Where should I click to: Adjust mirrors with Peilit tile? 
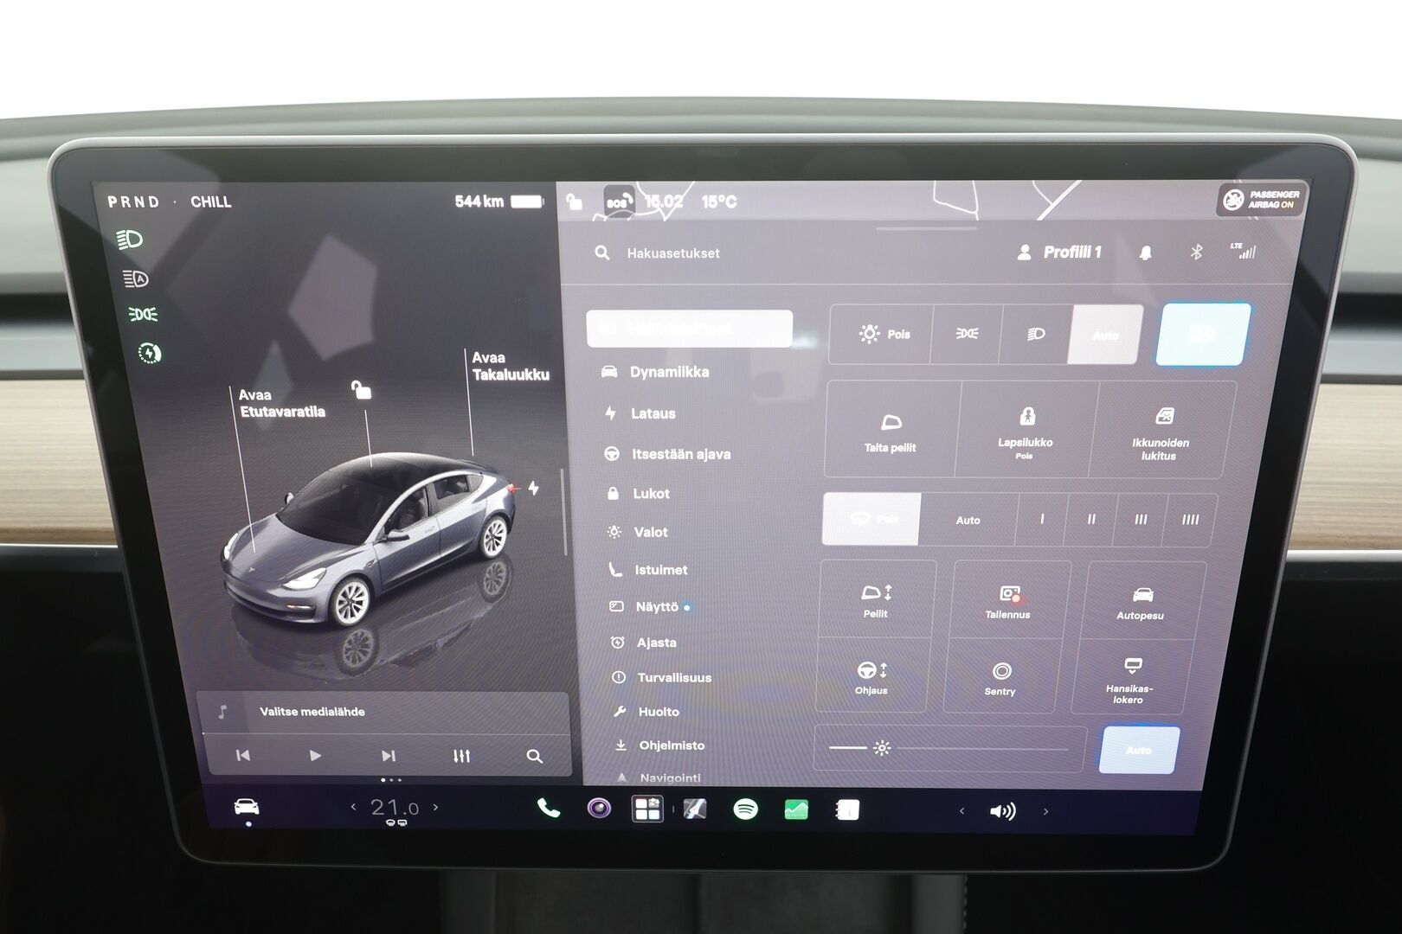pyautogui.click(x=876, y=600)
